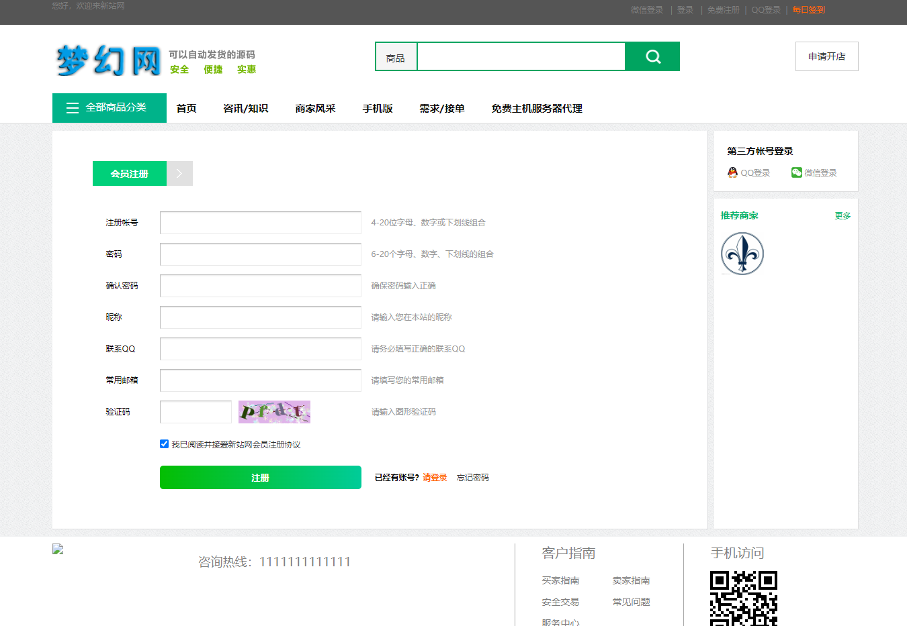Click the green search magnifier button
907x626 pixels.
(652, 56)
